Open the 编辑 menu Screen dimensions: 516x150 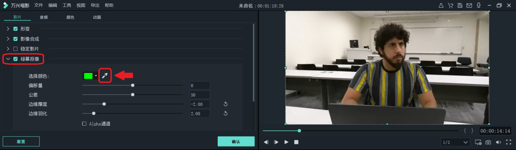pos(53,5)
